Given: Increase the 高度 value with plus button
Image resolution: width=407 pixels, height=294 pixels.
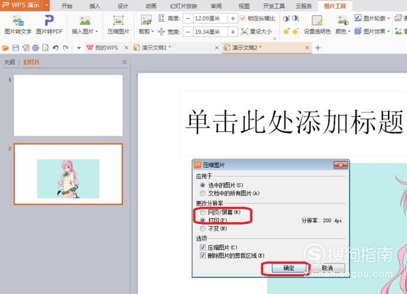Looking at the screenshot, I should [x=233, y=18].
